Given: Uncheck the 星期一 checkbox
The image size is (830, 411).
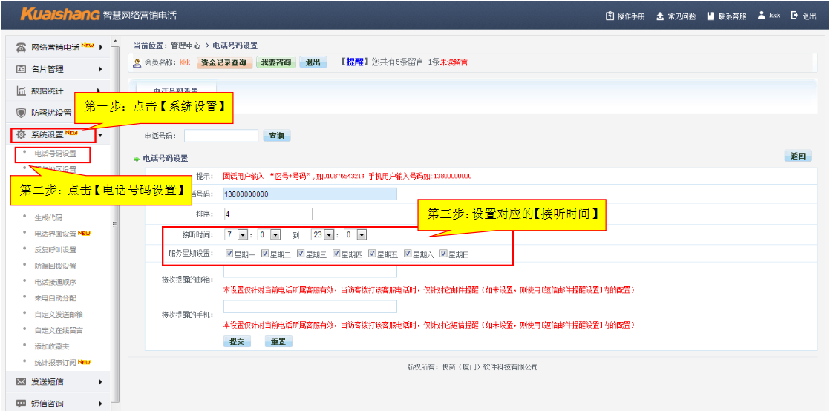Looking at the screenshot, I should point(229,254).
